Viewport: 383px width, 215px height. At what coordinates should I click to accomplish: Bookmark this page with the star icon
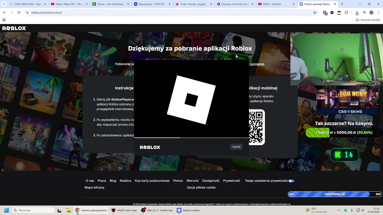315,13
